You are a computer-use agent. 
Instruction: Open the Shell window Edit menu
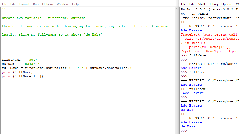pyautogui.click(x=192, y=4)
